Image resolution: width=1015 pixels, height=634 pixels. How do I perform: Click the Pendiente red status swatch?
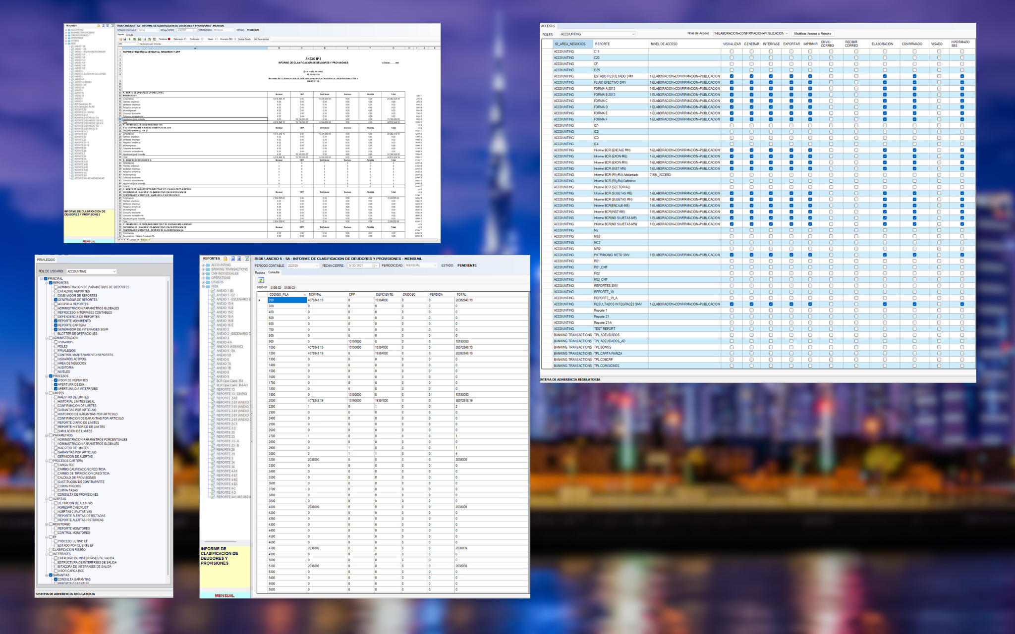point(169,39)
